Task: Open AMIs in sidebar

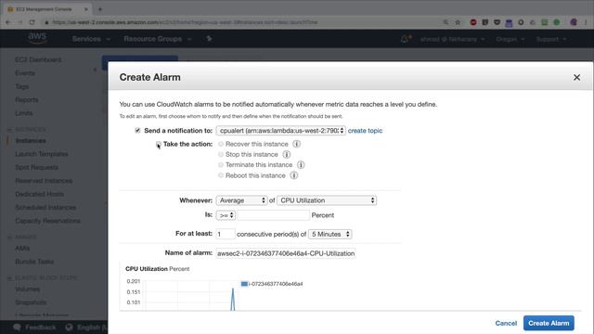Action: pyautogui.click(x=22, y=249)
